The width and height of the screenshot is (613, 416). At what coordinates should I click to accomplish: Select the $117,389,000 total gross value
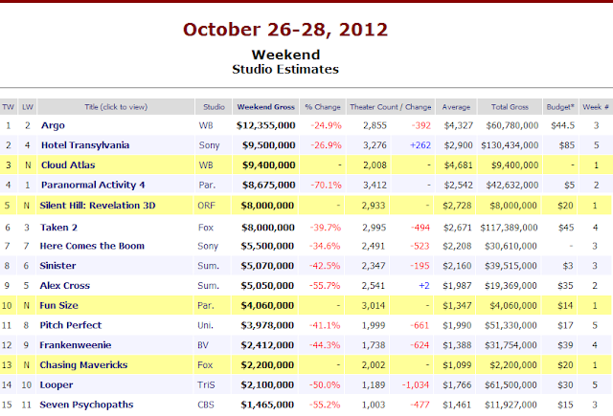click(x=509, y=227)
